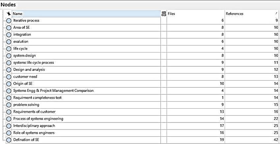Image resolution: width=280 pixels, height=144 pixels.
Task: Click References value 13 for customer need
Action: click(276, 77)
